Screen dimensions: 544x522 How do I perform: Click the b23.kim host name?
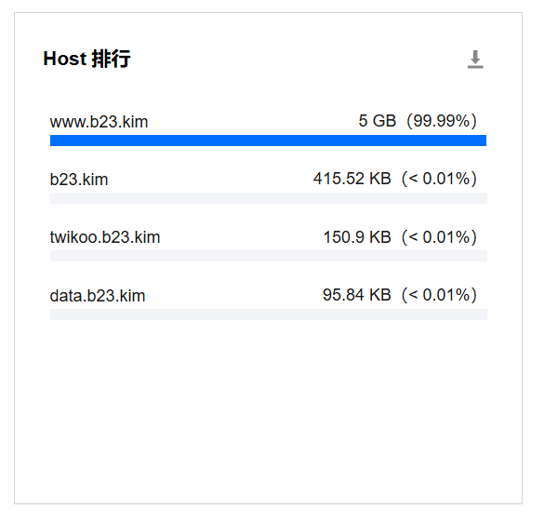[x=79, y=180]
